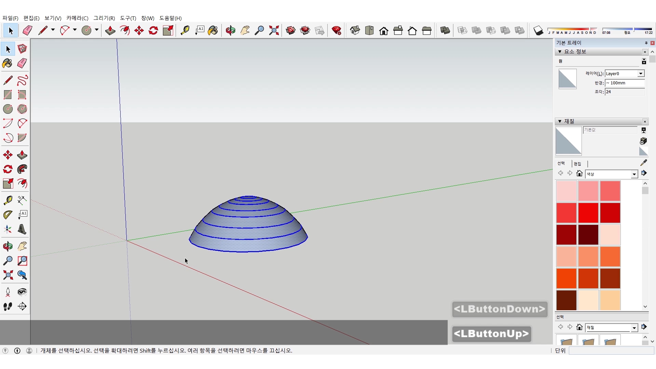Select the Protractor tool

click(8, 215)
